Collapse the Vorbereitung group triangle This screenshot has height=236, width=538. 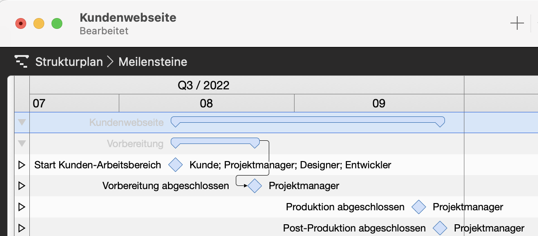click(22, 143)
